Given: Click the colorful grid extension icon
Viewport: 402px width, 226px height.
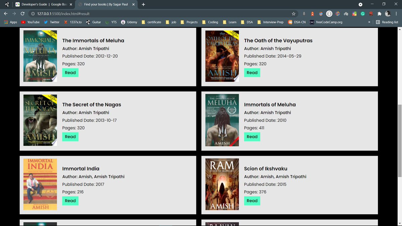Looking at the screenshot, I should [x=354, y=14].
